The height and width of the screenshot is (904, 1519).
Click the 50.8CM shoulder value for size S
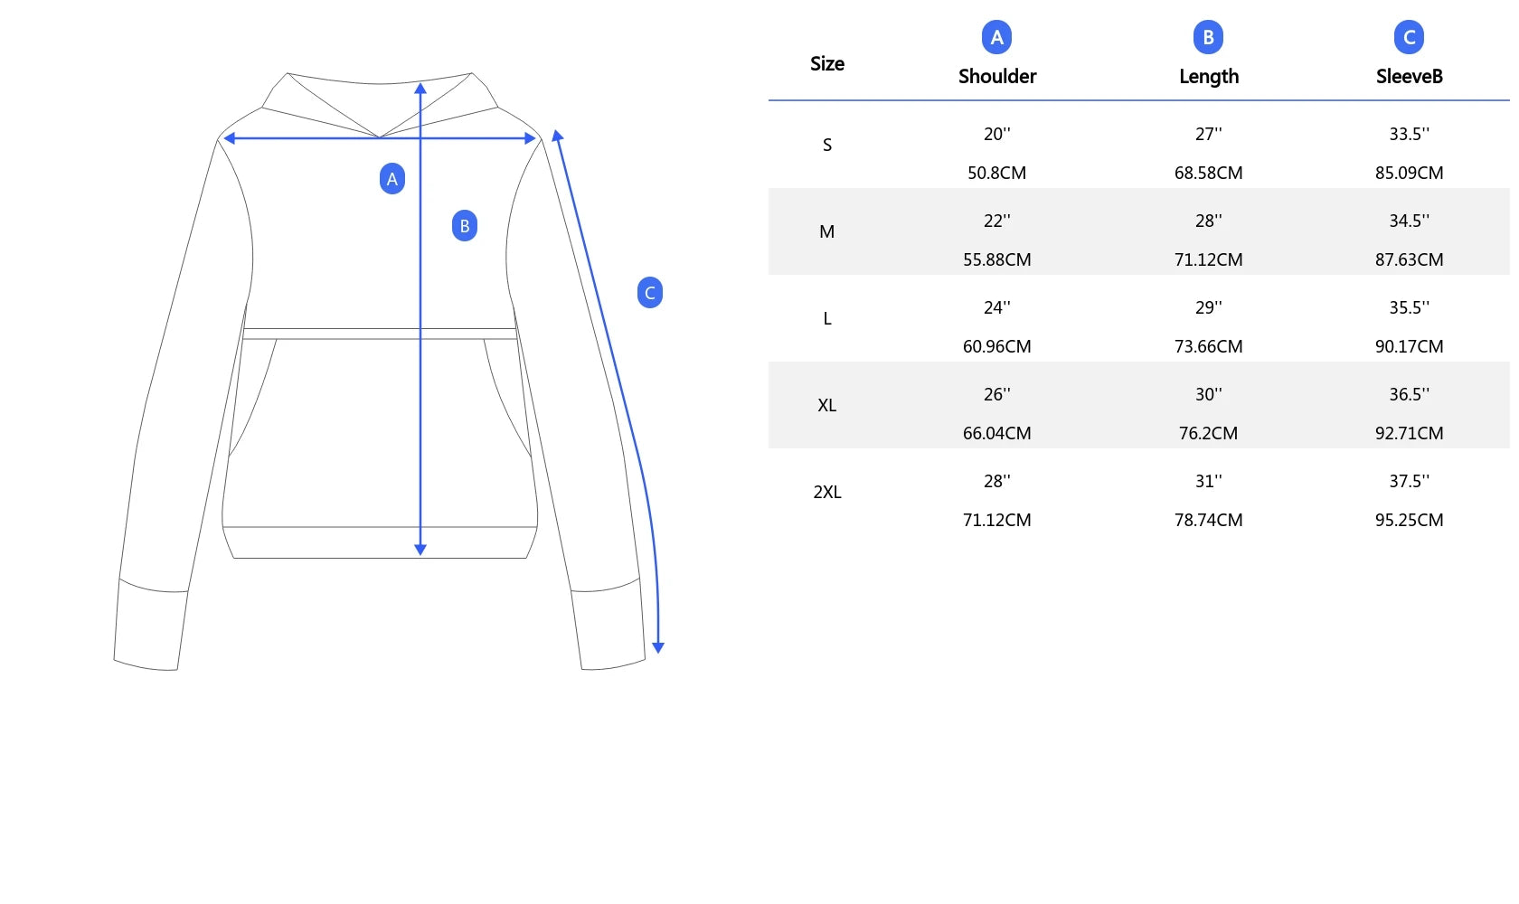tap(996, 173)
